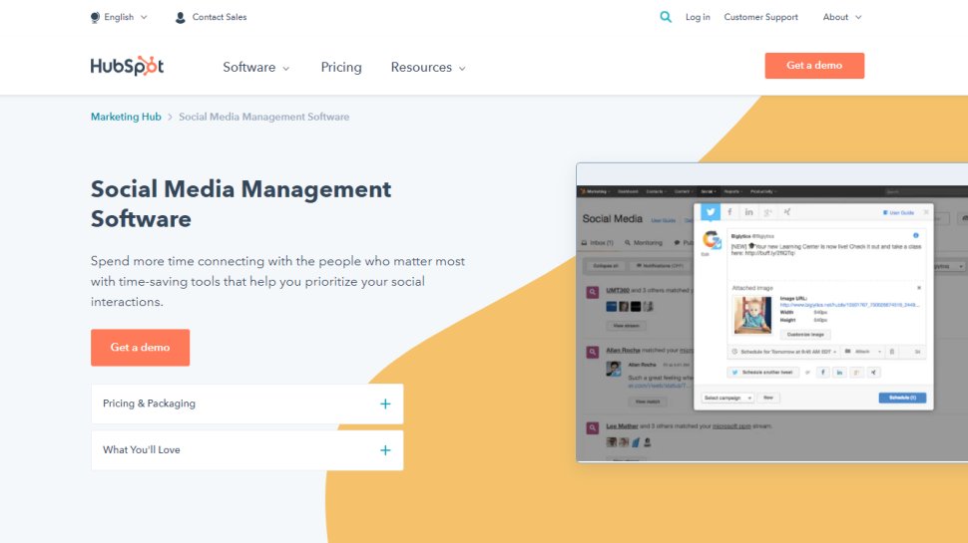Go to the Log in page
The image size is (968, 543).
(x=698, y=17)
